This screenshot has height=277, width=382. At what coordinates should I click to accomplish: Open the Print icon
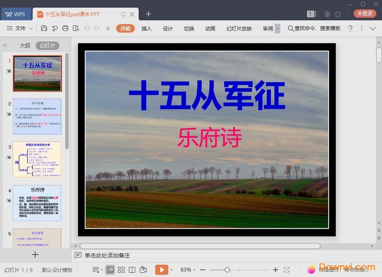[65, 28]
